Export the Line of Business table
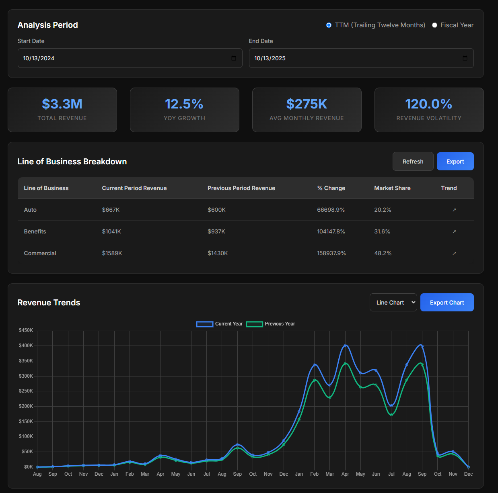Image resolution: width=498 pixels, height=493 pixels. pos(455,162)
